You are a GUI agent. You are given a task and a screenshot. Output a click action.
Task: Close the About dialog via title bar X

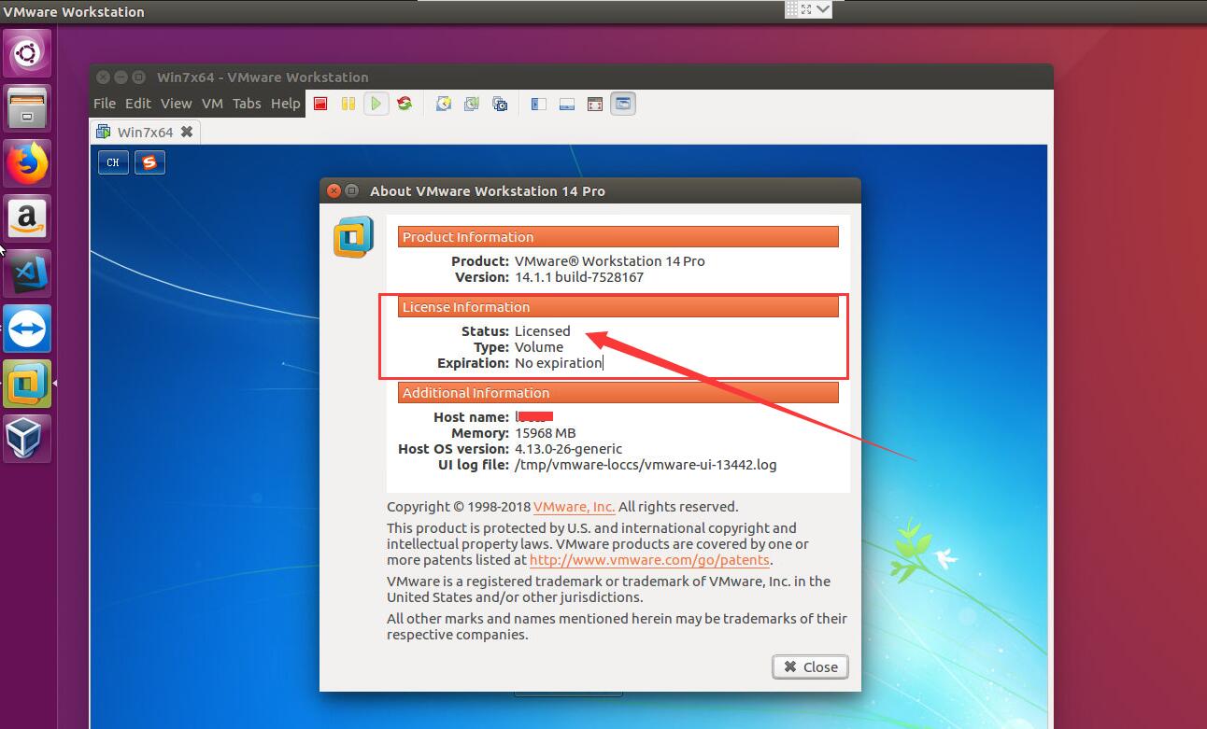(x=334, y=190)
